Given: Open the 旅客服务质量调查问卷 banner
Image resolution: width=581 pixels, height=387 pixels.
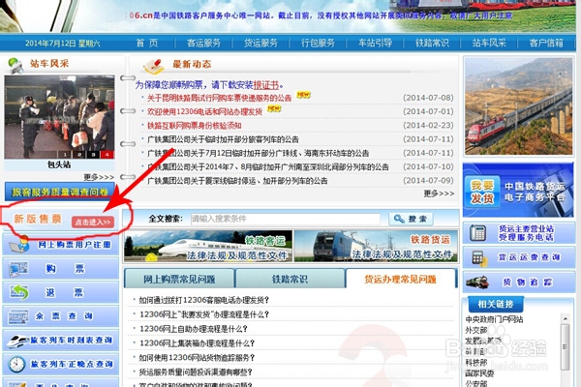Looking at the screenshot, I should coord(60,192).
